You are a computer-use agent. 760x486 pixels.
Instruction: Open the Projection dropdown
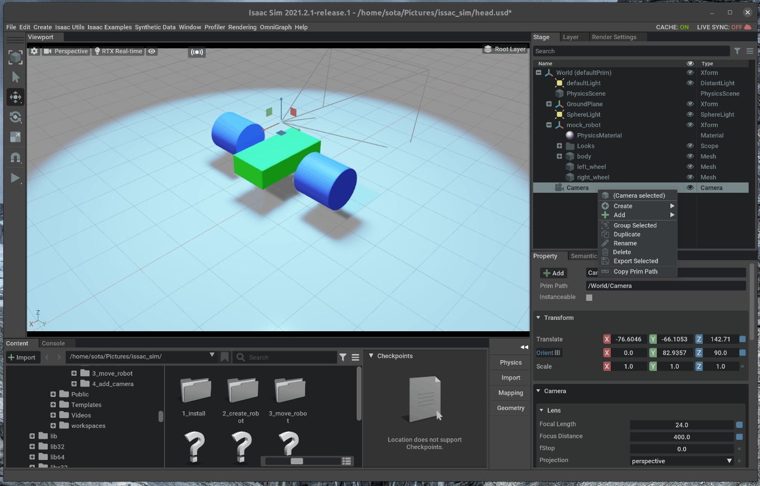(682, 461)
